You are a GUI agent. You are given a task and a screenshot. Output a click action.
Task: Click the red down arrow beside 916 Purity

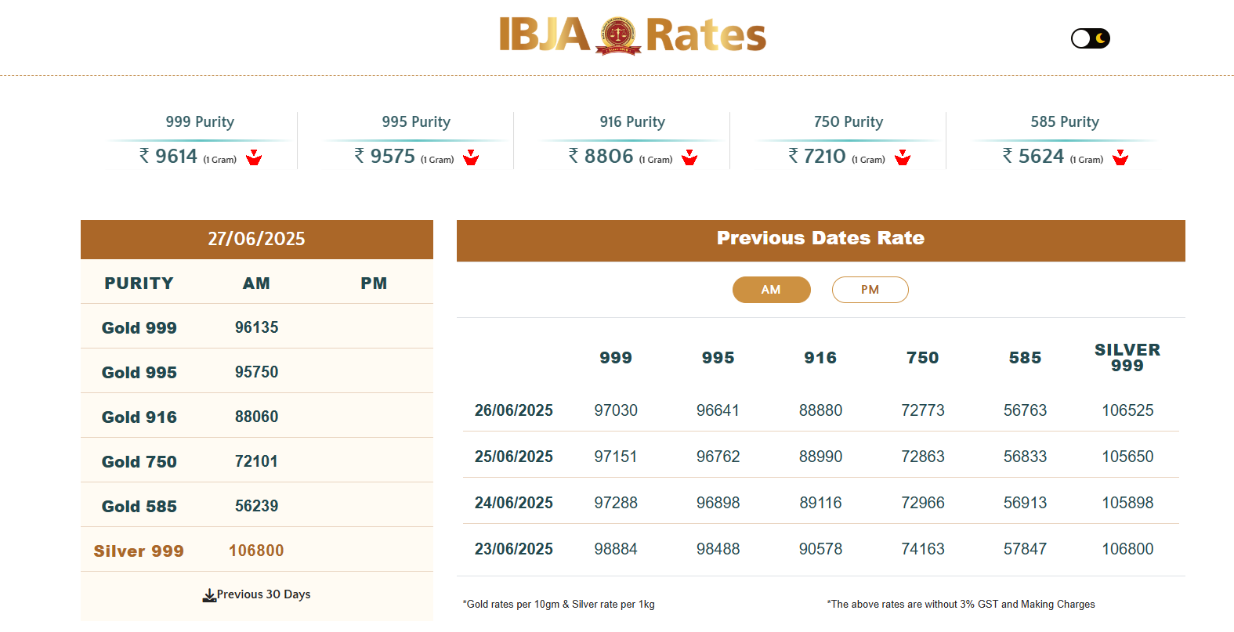pyautogui.click(x=689, y=157)
